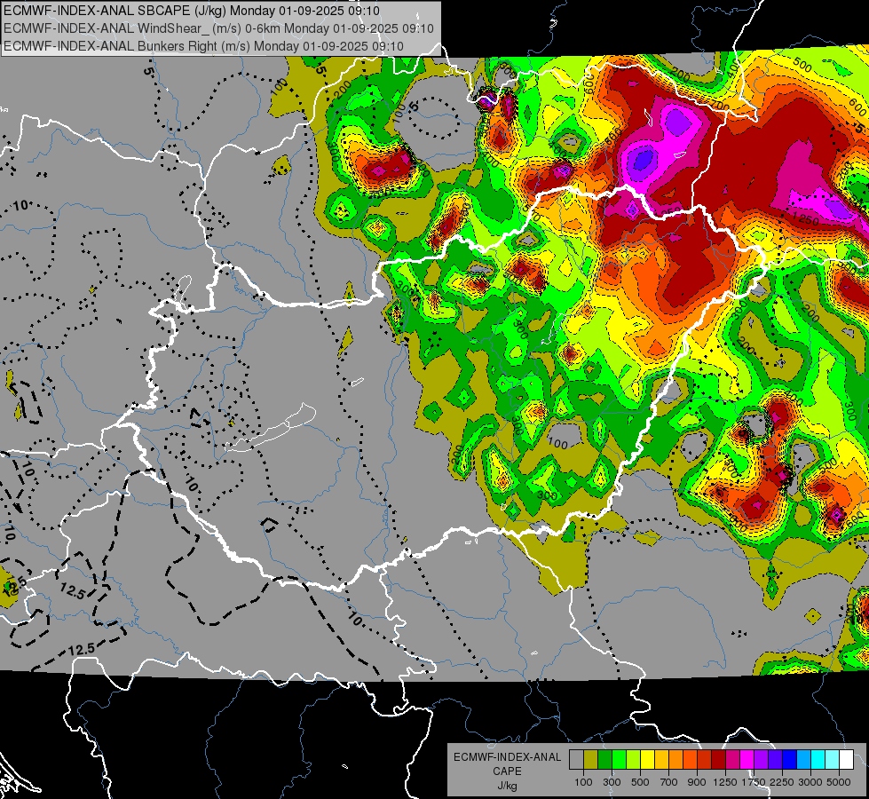Select the sky blue swatch before 3000
The image size is (869, 799).
click(803, 759)
